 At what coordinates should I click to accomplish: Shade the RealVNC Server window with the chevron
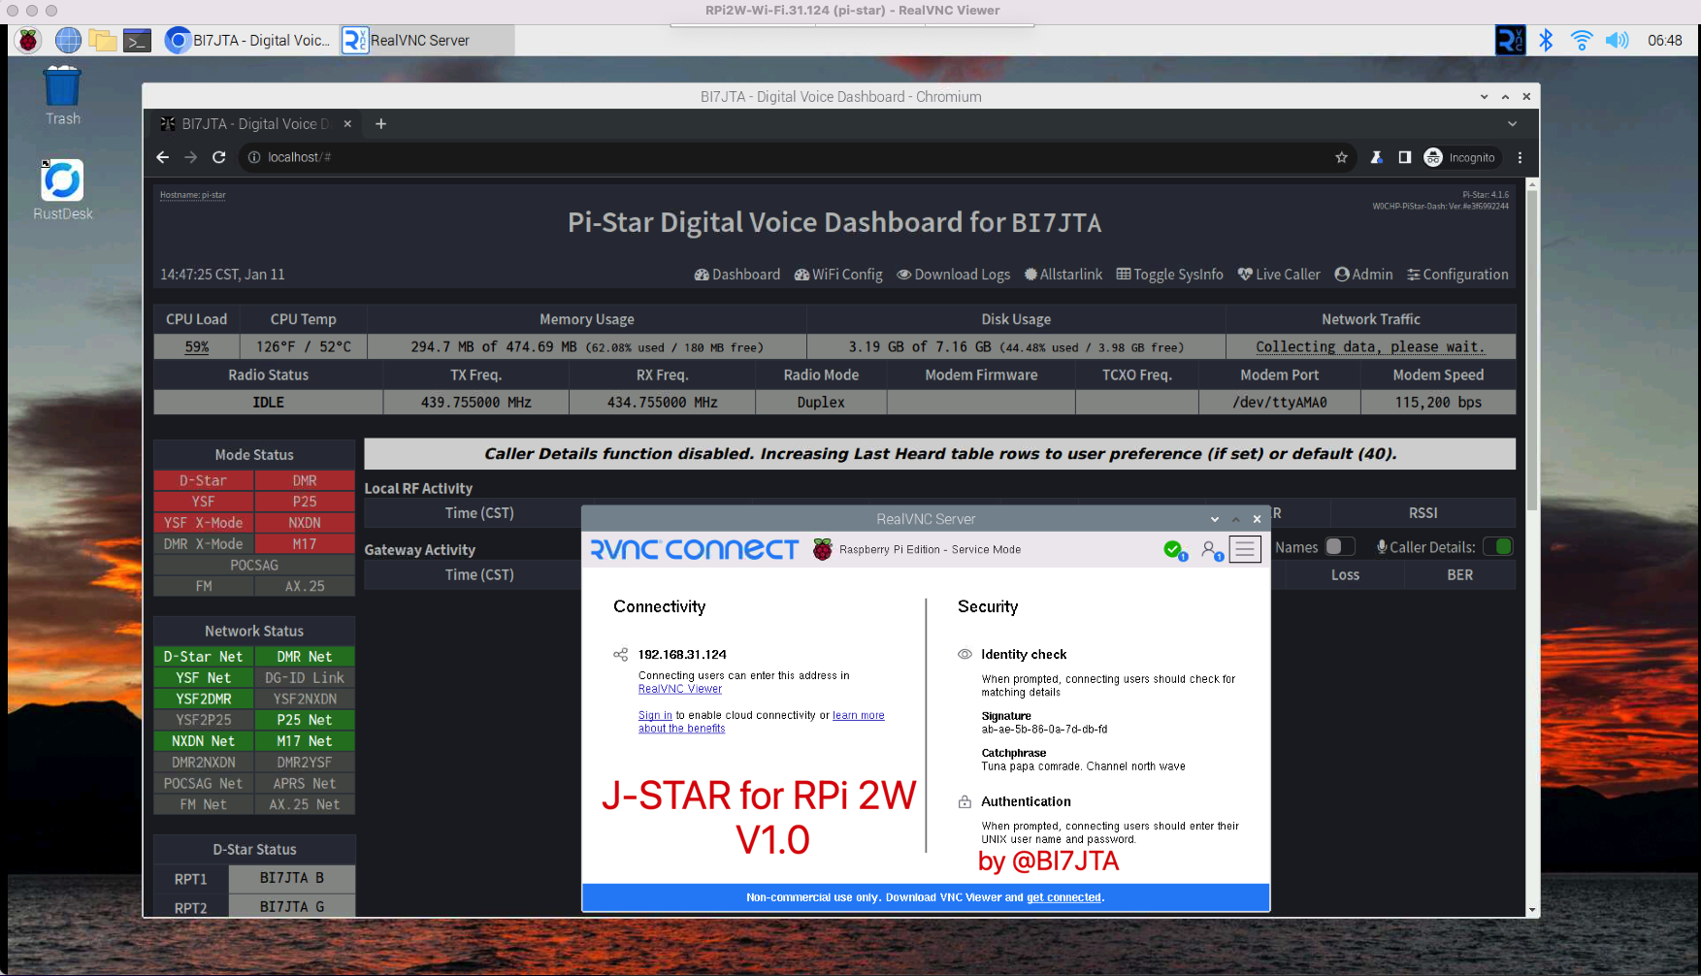[x=1214, y=519]
